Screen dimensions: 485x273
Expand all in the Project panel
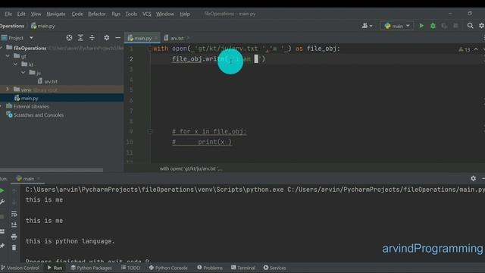80,38
